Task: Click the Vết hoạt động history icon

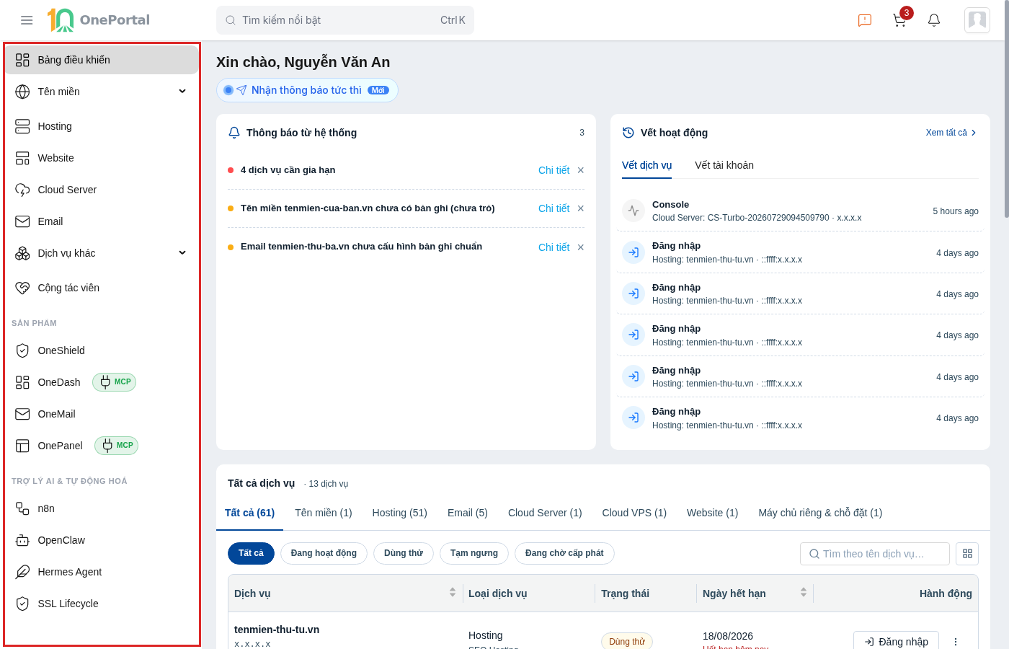Action: pos(628,133)
